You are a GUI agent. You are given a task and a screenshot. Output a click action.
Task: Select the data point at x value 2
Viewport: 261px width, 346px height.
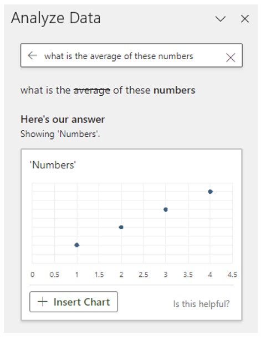121,228
